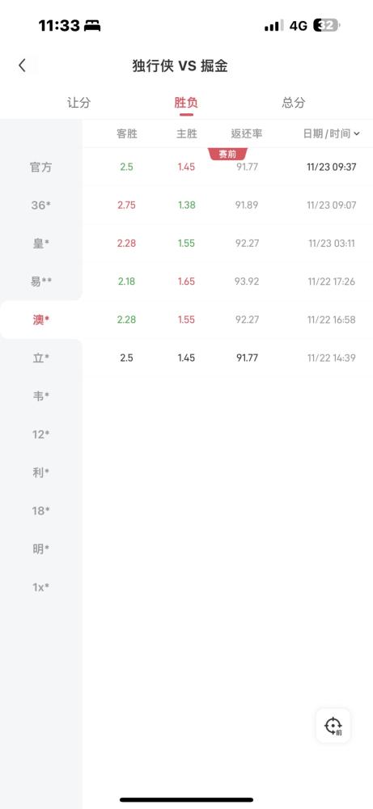Select 12* in the sidebar list
This screenshot has height=809, width=373.
(40, 434)
